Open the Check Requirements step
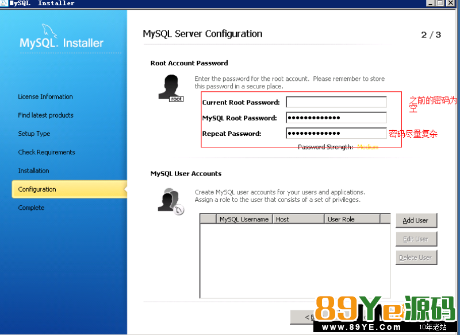460x335 pixels. pos(47,152)
